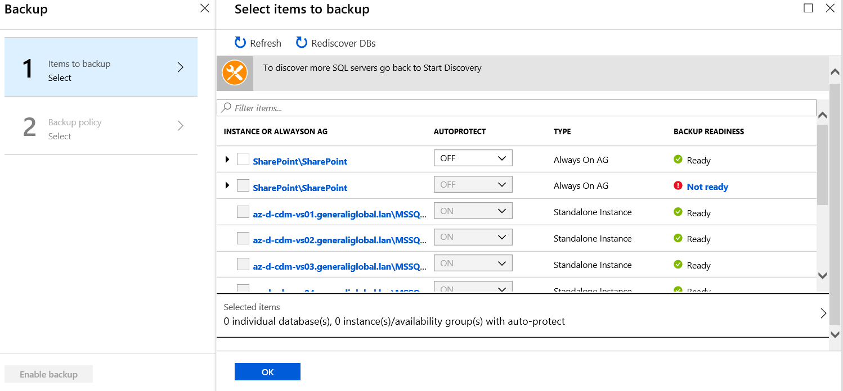
Task: Click the red Not ready error icon
Action: coord(678,186)
